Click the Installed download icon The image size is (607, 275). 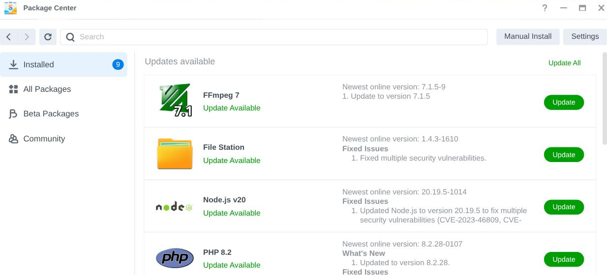coord(13,64)
